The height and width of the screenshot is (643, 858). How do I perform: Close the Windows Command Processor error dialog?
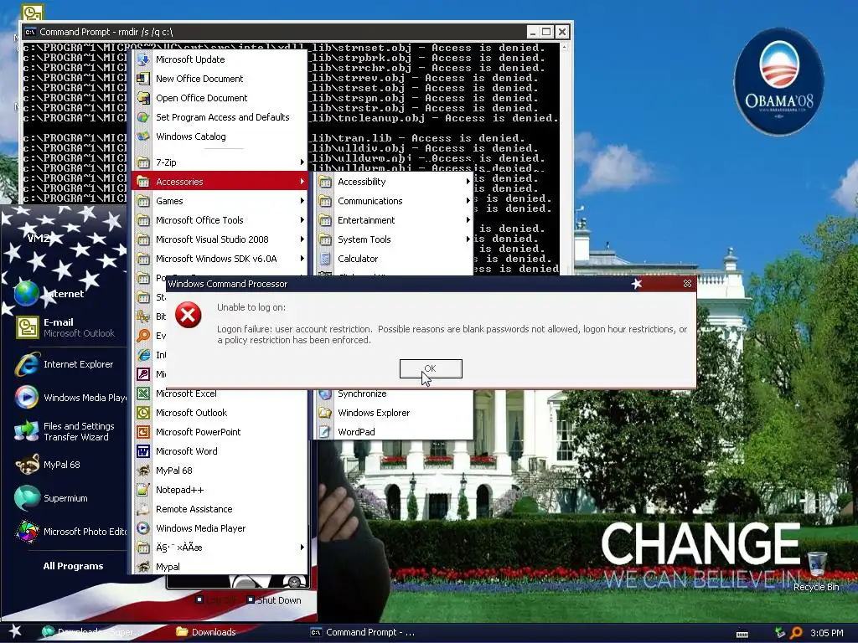click(x=687, y=283)
